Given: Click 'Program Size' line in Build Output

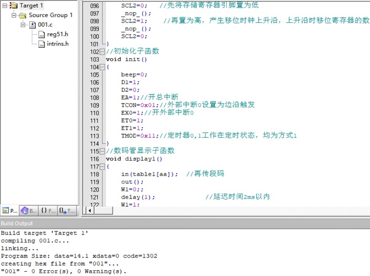Looking at the screenshot, I should coord(79,256).
